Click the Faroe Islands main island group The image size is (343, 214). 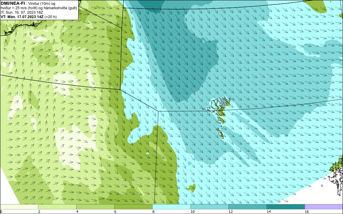[218, 110]
